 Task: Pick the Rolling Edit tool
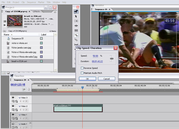76,30
